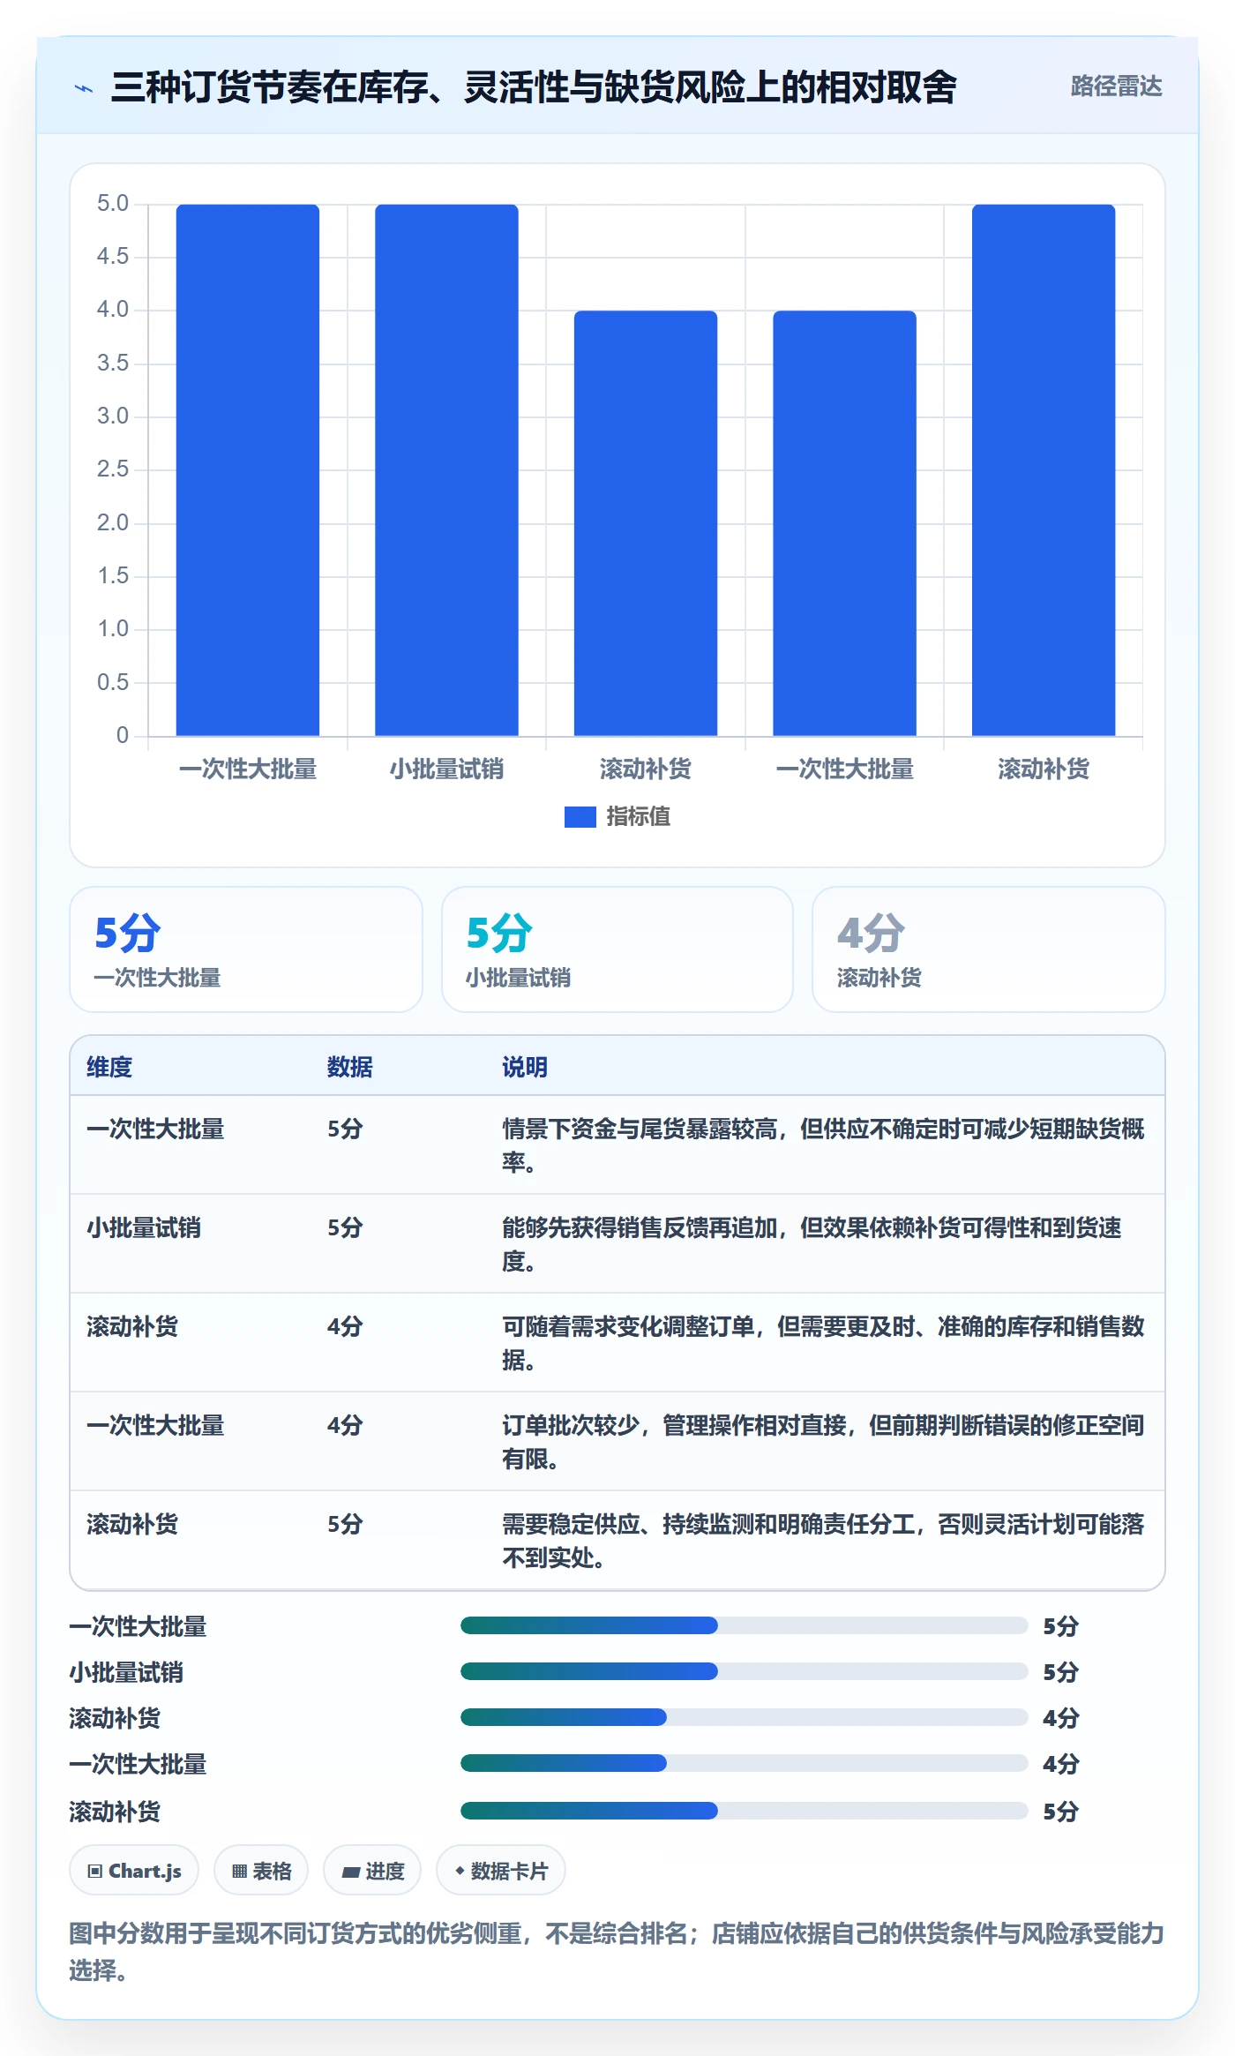Select the 表格 chip
Viewport: 1235px width, 2056px height.
(x=261, y=1871)
